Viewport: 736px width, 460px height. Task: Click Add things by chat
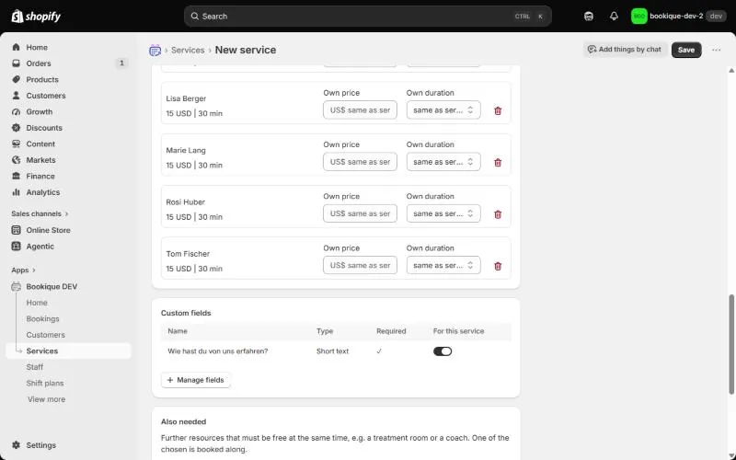625,50
